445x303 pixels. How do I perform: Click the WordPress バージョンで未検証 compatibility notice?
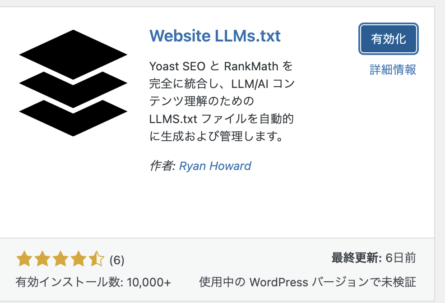(x=307, y=282)
